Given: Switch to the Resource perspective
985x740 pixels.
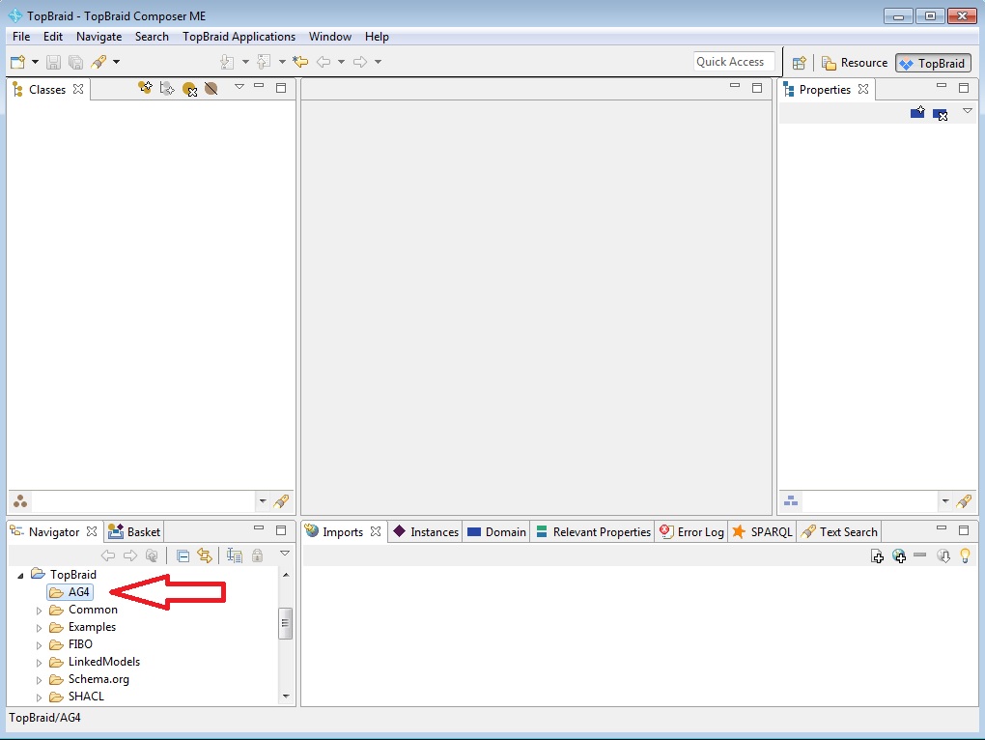Looking at the screenshot, I should [855, 63].
